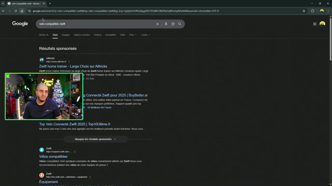The width and height of the screenshot is (332, 186).
Task: Click the orange Zwift equipment favicon
Action: tap(41, 175)
